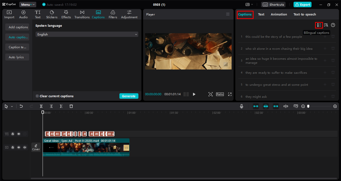Delete the selected clip with the trash icon
The image size is (341, 181).
pyautogui.click(x=71, y=106)
